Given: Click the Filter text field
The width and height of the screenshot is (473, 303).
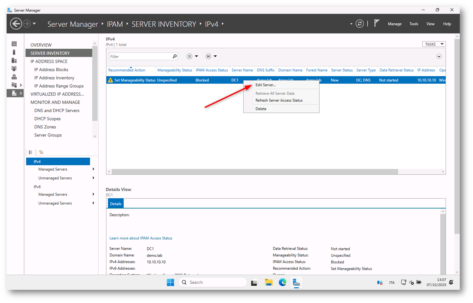Looking at the screenshot, I should (140, 57).
